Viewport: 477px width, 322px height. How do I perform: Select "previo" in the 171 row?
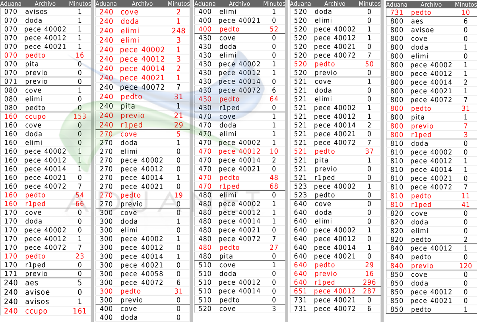point(36,274)
